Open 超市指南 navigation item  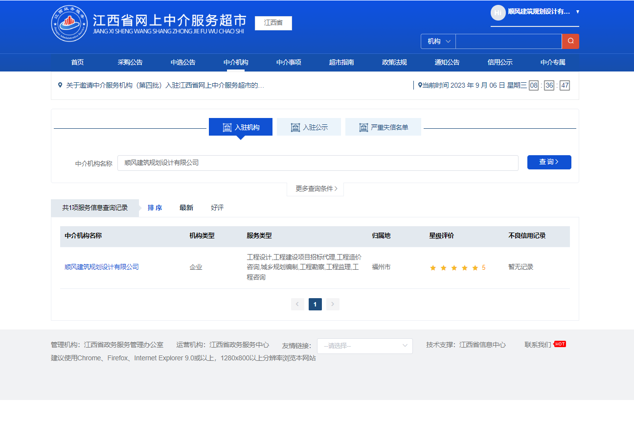(x=341, y=62)
